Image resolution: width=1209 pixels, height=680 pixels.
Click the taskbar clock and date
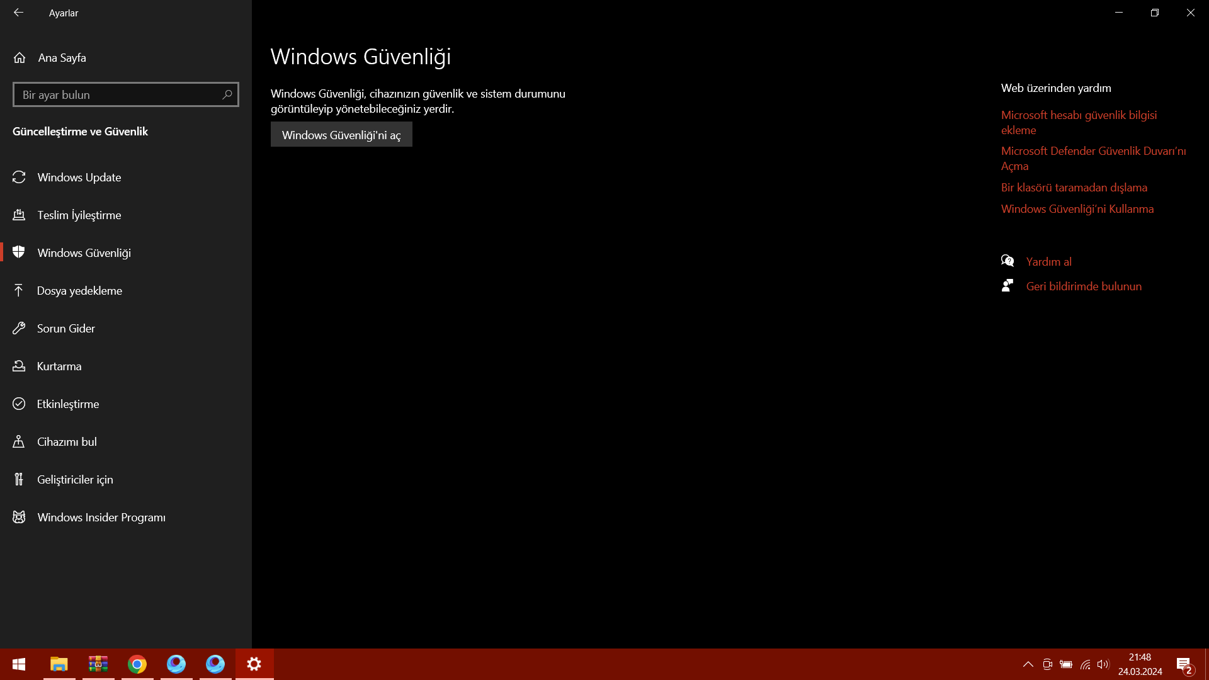1140,664
